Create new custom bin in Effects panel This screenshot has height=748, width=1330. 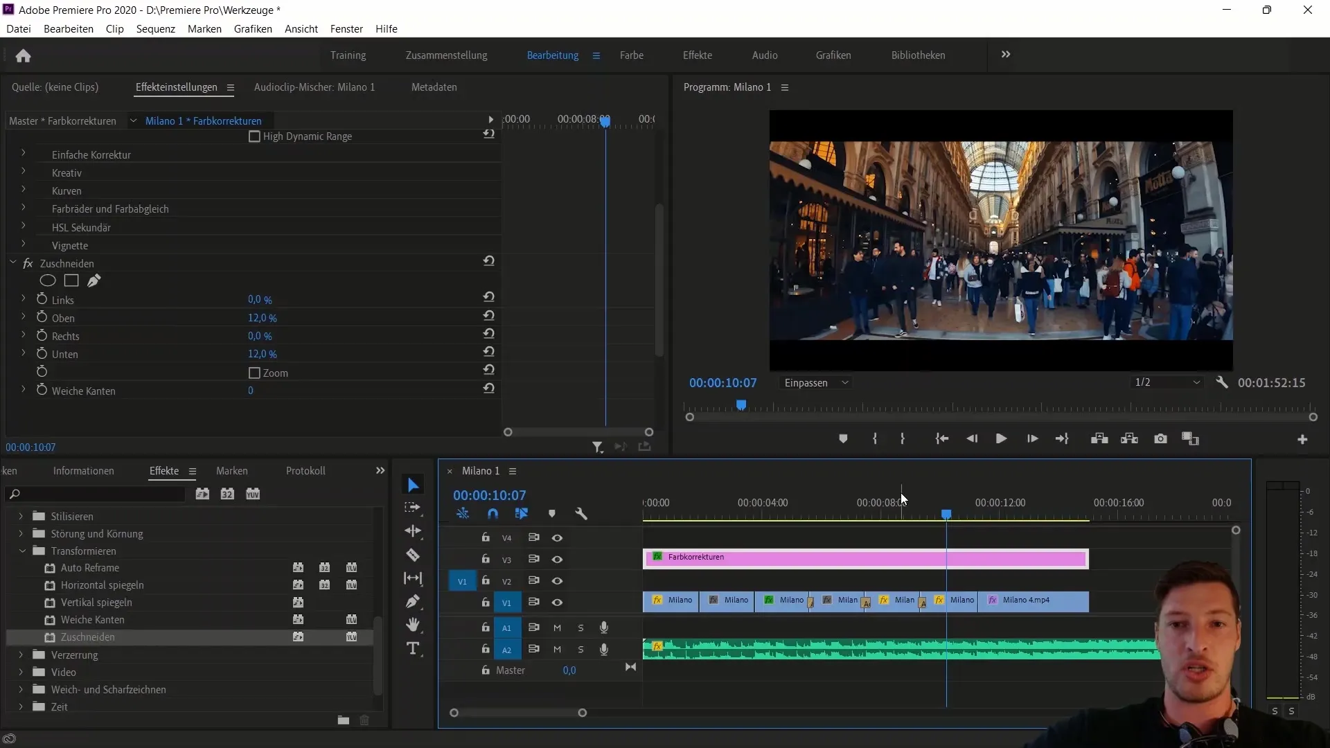344,720
